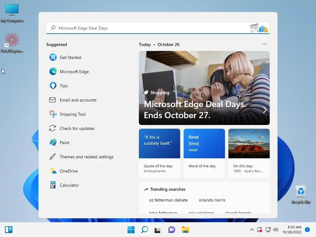Click 'Today • October 26' heading
The image size is (316, 237).
click(x=159, y=44)
